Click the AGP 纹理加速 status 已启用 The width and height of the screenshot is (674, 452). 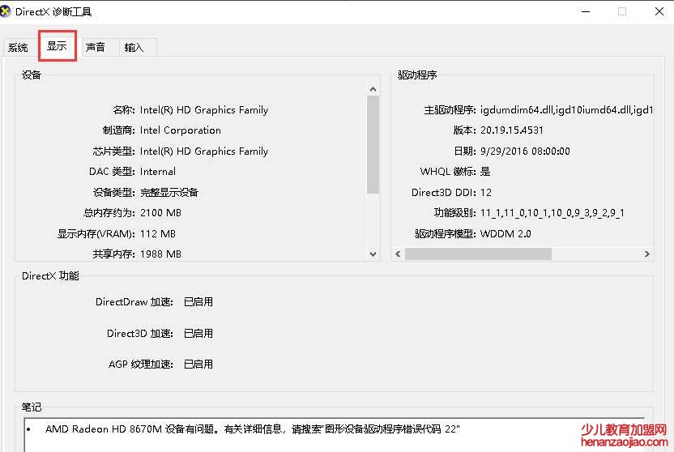[198, 365]
